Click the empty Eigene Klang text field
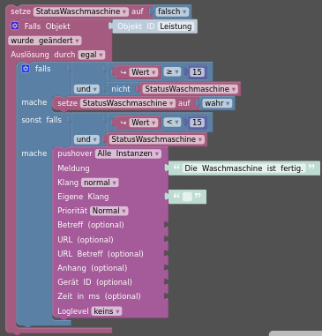Viewport: 322px width, 336px height. [187, 197]
